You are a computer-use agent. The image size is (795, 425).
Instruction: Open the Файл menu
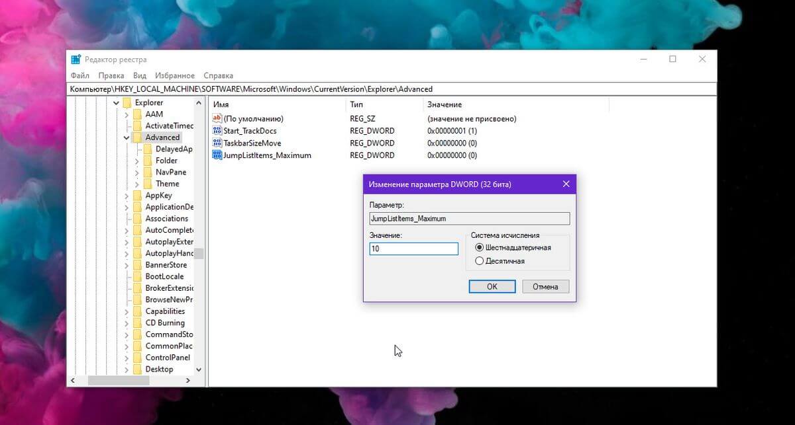coord(79,75)
